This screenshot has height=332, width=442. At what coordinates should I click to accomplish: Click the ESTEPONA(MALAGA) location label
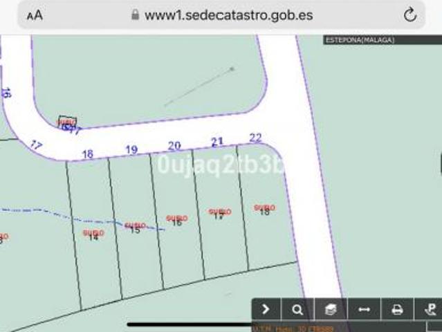[x=360, y=39]
